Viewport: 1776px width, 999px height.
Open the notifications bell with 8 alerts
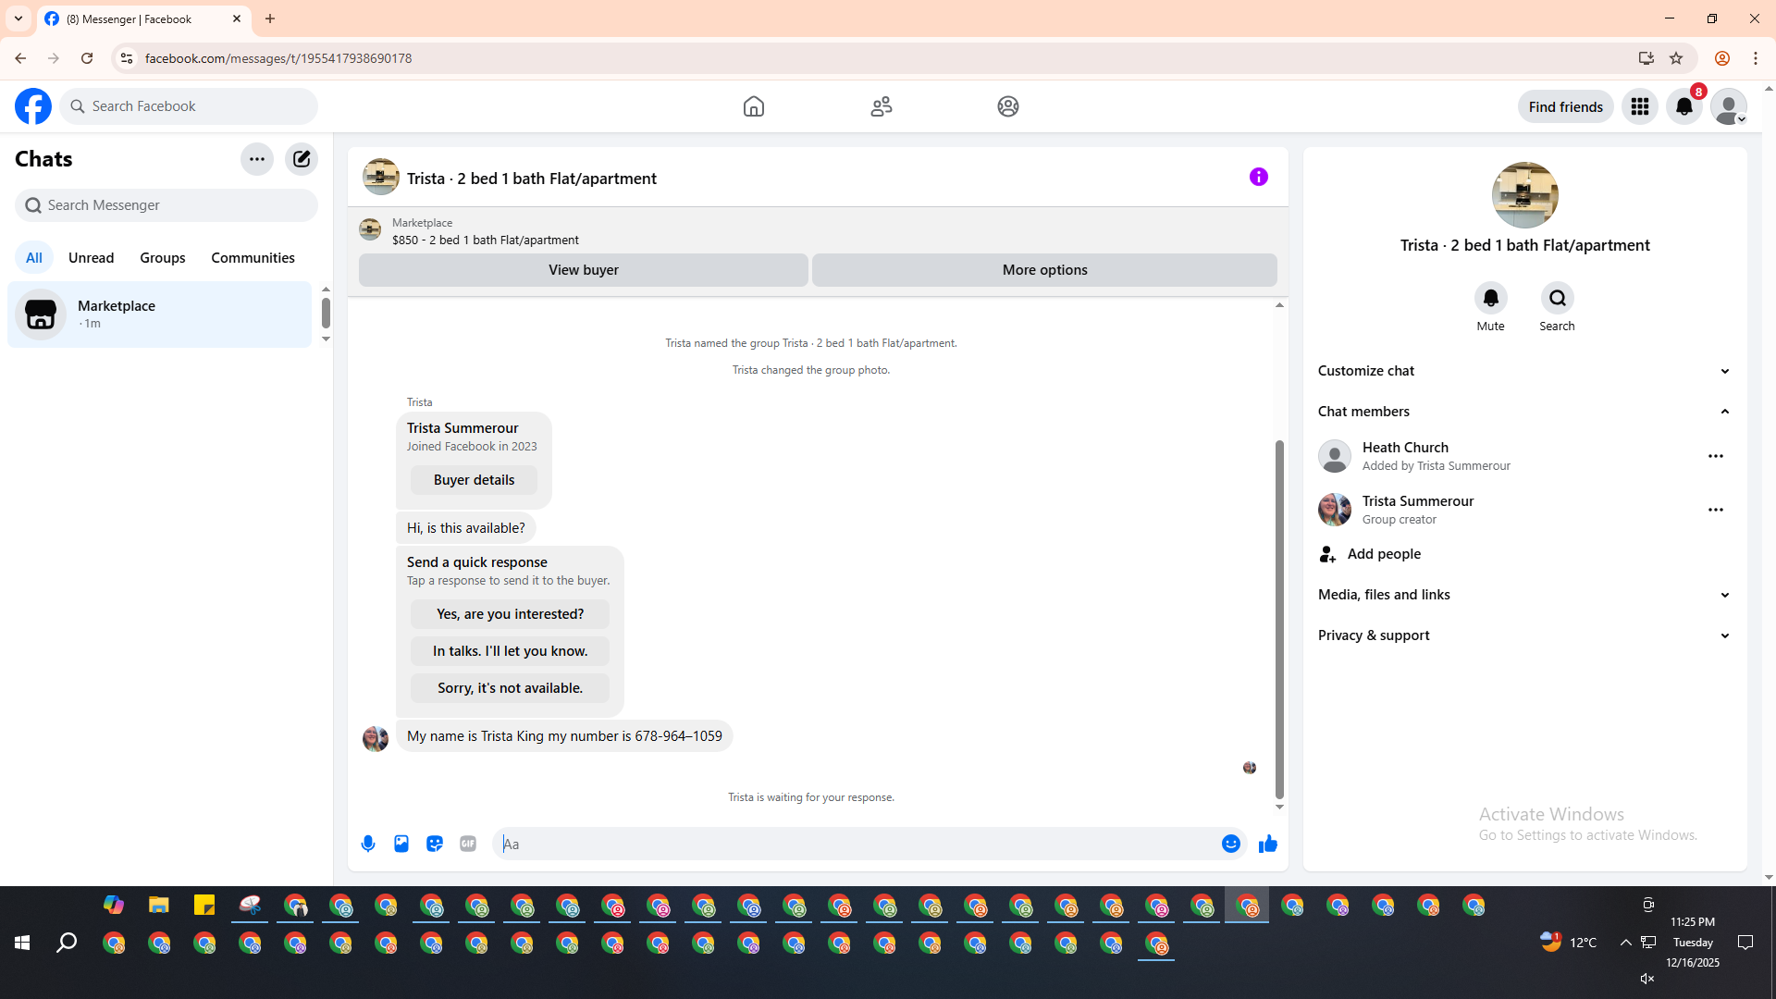tap(1684, 106)
